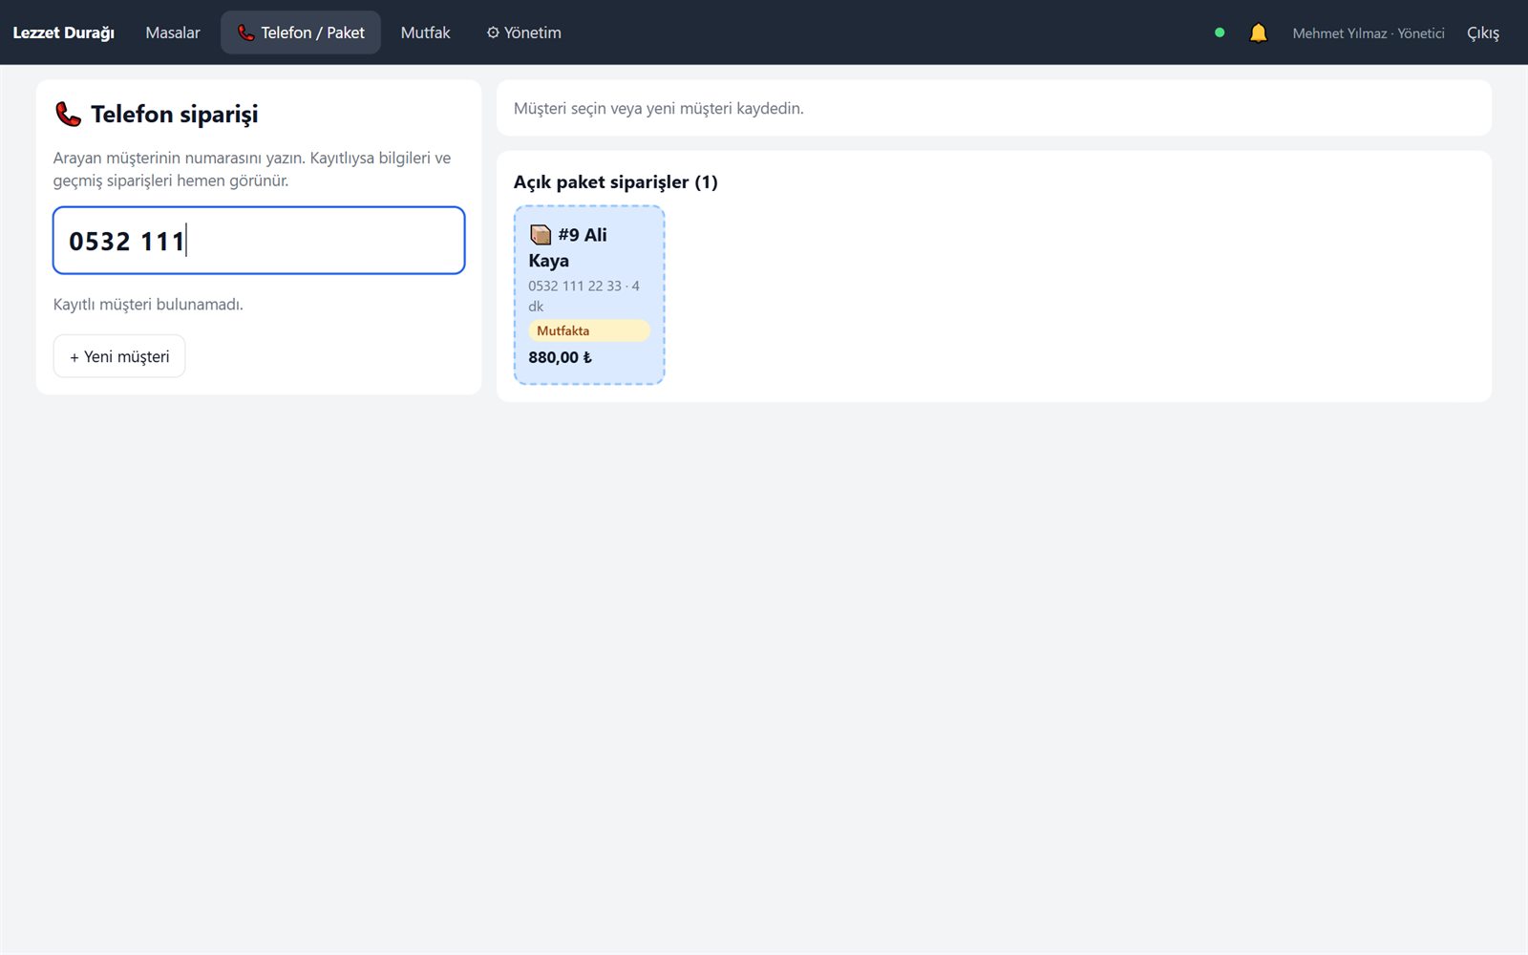Screen dimensions: 1528x955
Task: Click the Lezzet Durağı brand logo
Action: (x=63, y=32)
